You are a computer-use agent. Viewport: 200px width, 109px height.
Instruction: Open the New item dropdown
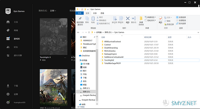[150, 17]
